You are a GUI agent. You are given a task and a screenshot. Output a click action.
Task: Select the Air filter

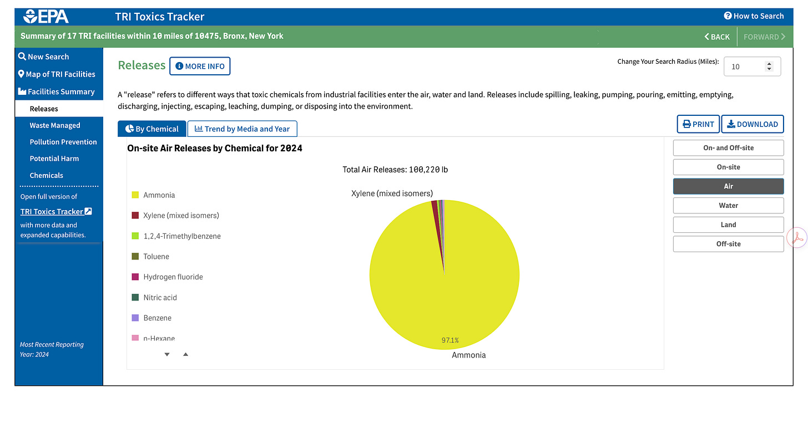[729, 186]
